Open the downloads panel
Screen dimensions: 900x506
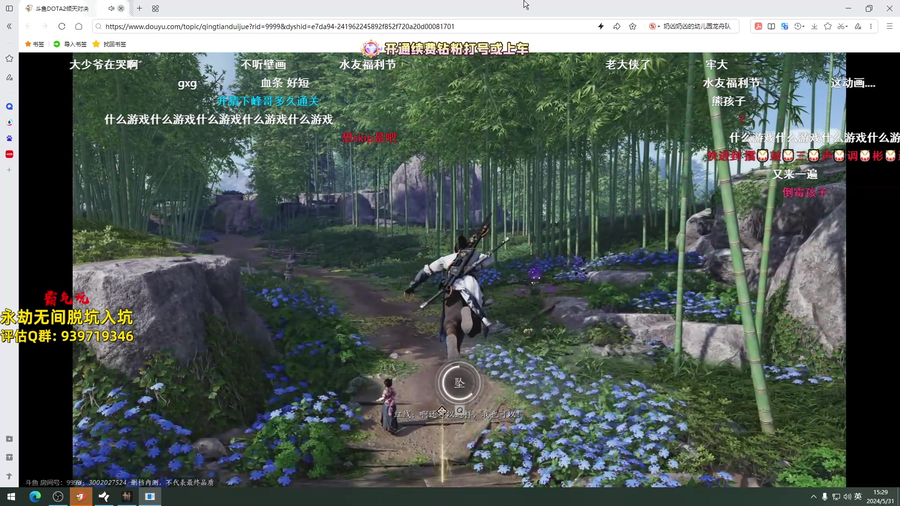tap(814, 26)
